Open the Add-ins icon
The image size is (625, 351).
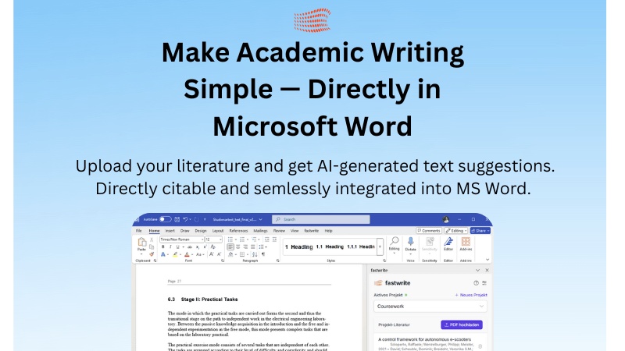[x=466, y=243]
